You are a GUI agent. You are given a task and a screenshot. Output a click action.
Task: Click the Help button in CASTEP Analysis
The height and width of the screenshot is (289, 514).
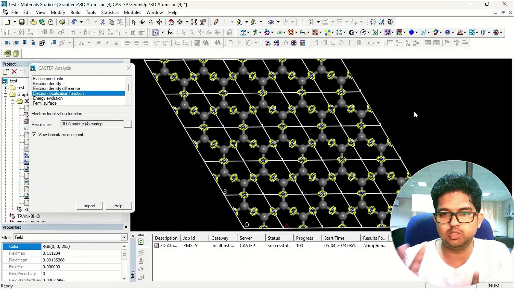(118, 206)
